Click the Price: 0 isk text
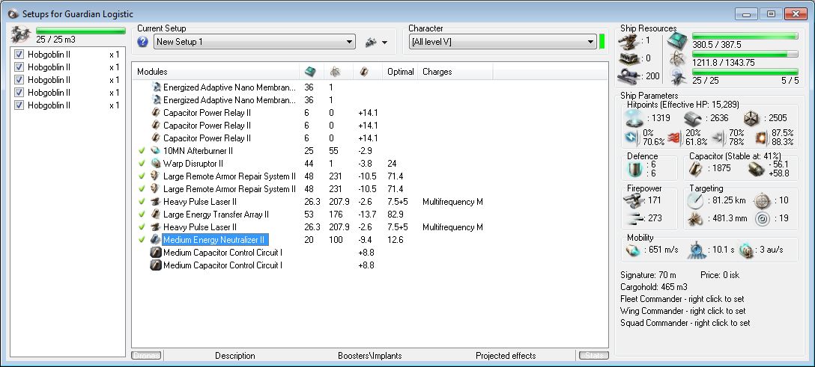This screenshot has height=367, width=815. (x=720, y=275)
